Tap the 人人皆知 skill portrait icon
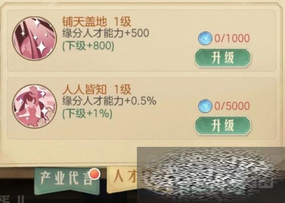This screenshot has width=285, height=203. pos(35,106)
